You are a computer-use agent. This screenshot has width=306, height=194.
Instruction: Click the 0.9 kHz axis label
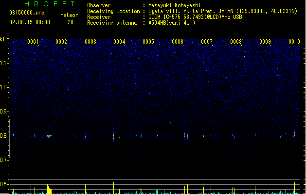pyautogui.click(x=4, y=112)
